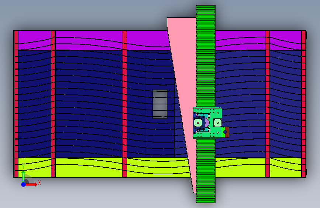Select the right circular roller on the carriage
The image size is (320, 208).
tap(217, 123)
